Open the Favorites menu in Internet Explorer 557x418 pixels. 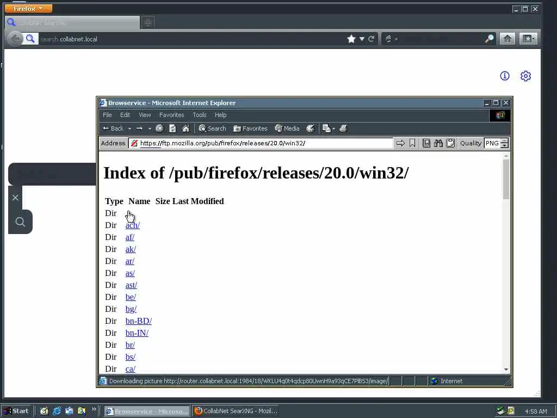coord(171,115)
